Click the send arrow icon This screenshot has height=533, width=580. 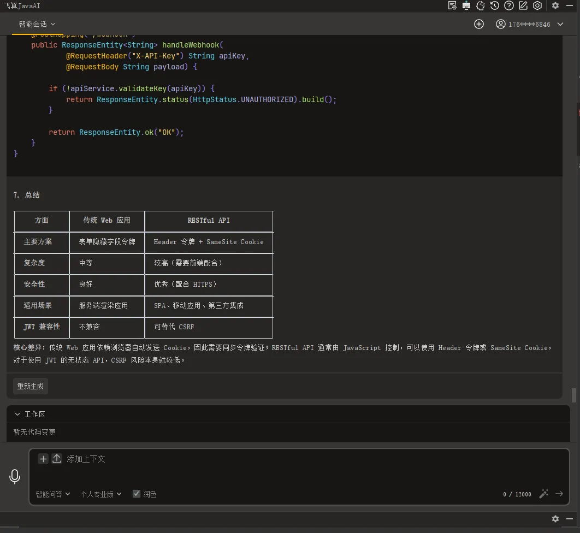click(x=559, y=494)
